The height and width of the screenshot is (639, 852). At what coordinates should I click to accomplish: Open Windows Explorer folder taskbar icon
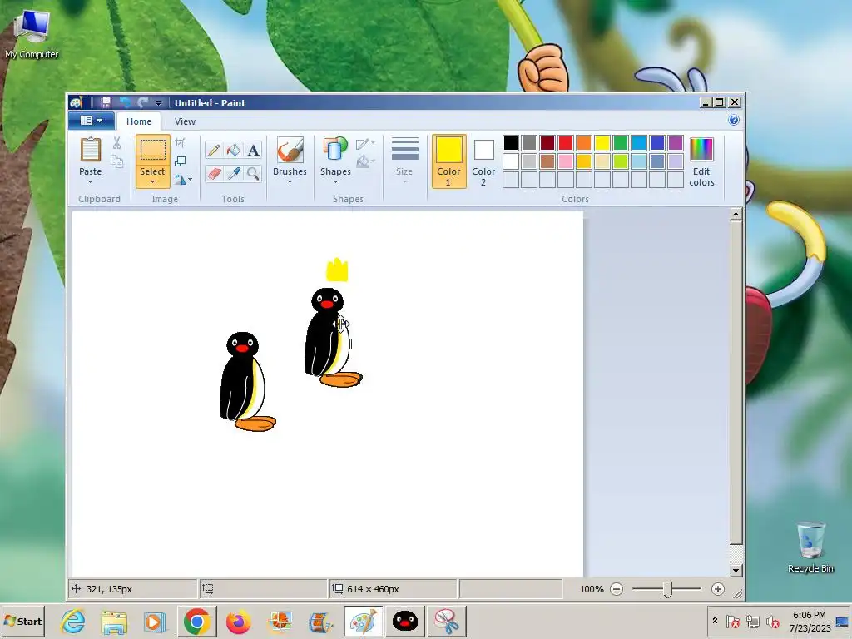click(x=114, y=621)
